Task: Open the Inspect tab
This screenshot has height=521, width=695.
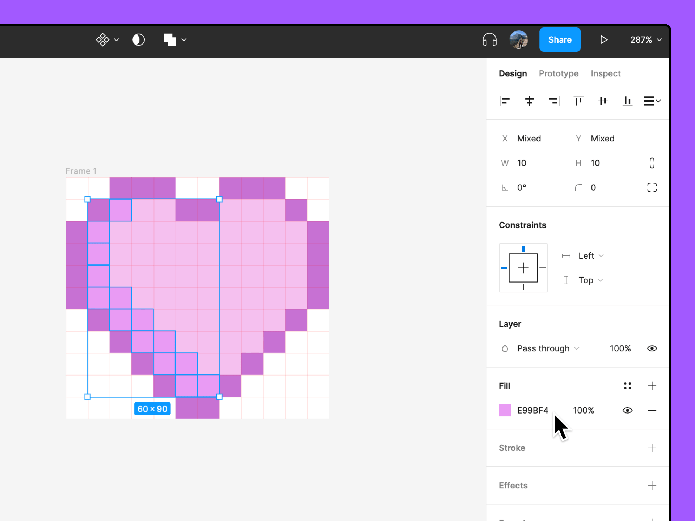Action: click(x=606, y=73)
